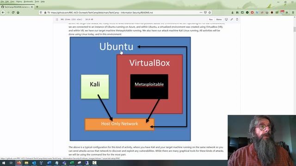
Task: Edit the file with the pencil icon
Action: 232,19
